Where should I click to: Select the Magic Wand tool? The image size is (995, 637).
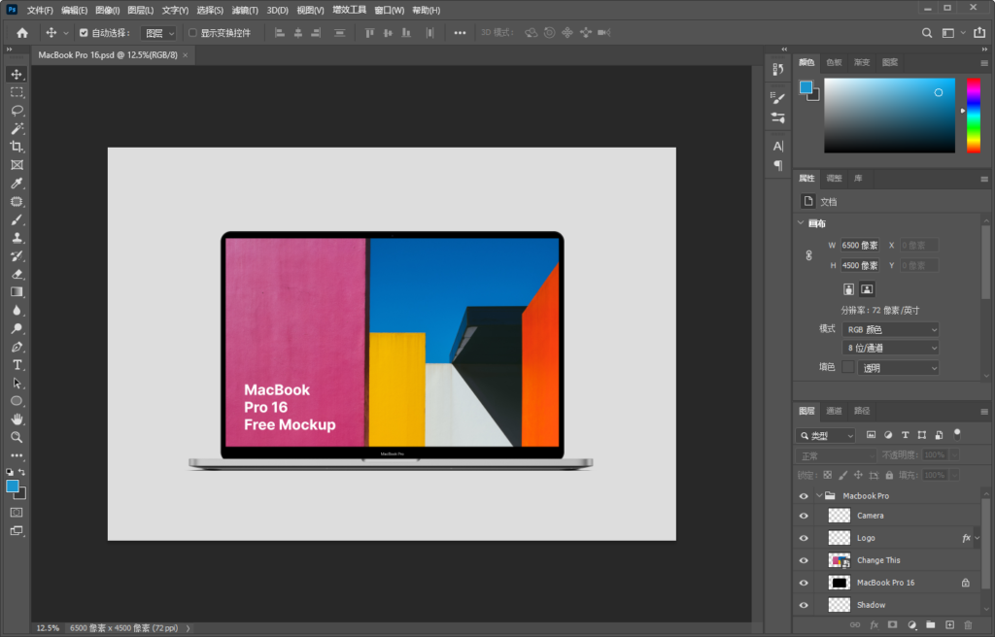pyautogui.click(x=17, y=129)
